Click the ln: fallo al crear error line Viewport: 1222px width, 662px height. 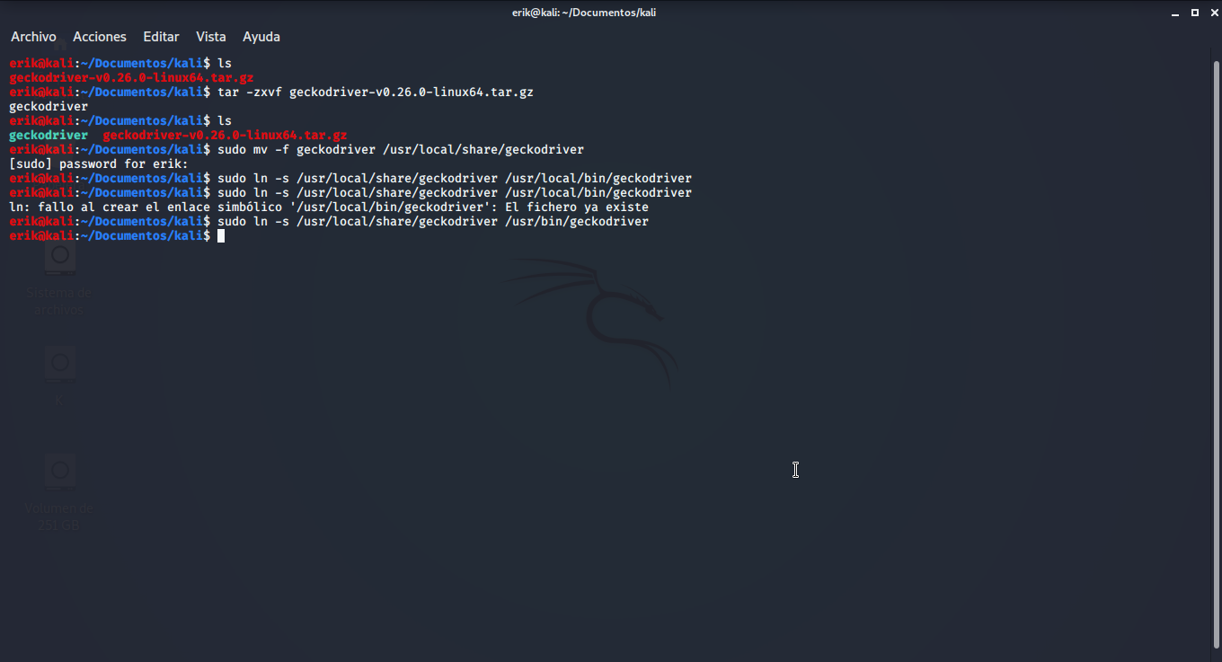click(x=329, y=207)
